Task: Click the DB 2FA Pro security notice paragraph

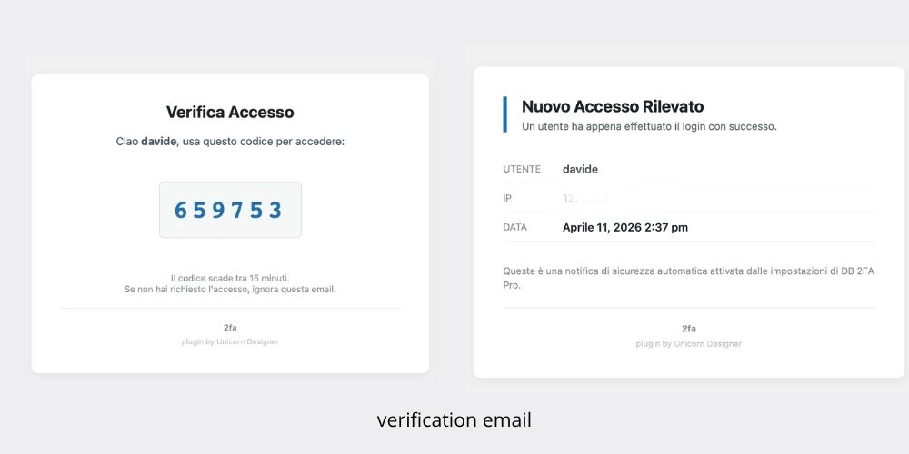Action: (689, 279)
